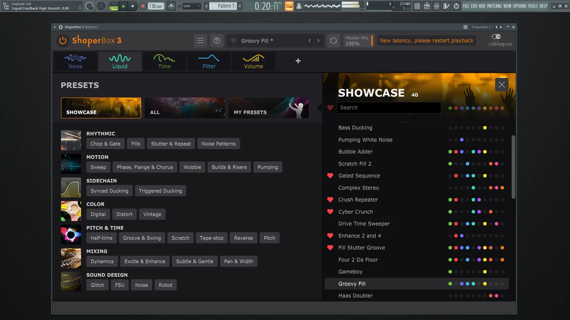This screenshot has height=320, width=570.
Task: Click the preset search field
Action: click(389, 108)
